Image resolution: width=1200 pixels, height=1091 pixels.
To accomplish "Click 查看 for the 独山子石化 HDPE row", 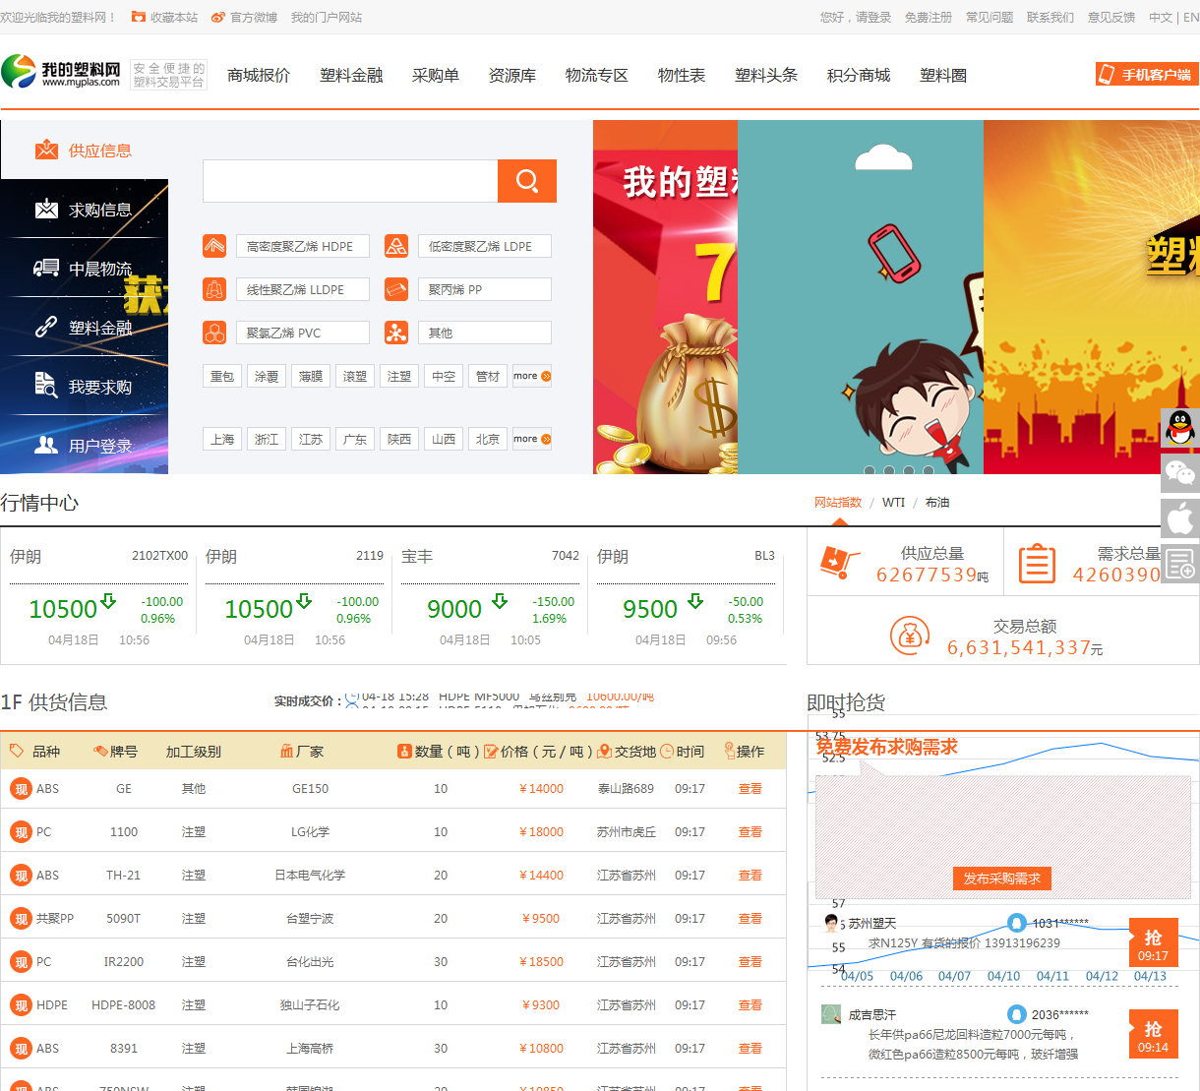I will point(750,1005).
